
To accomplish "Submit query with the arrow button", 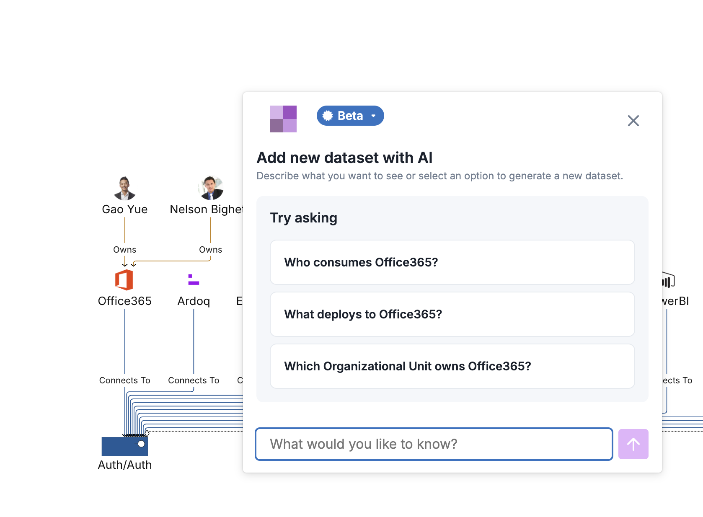I will 633,444.
